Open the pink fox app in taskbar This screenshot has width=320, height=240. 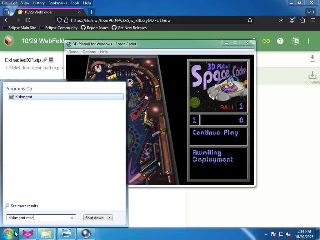click(x=28, y=234)
